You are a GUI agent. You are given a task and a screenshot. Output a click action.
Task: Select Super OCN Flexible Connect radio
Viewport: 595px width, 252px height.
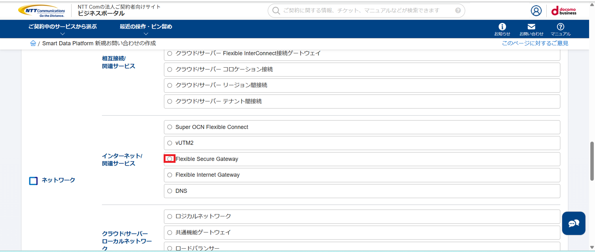(170, 127)
